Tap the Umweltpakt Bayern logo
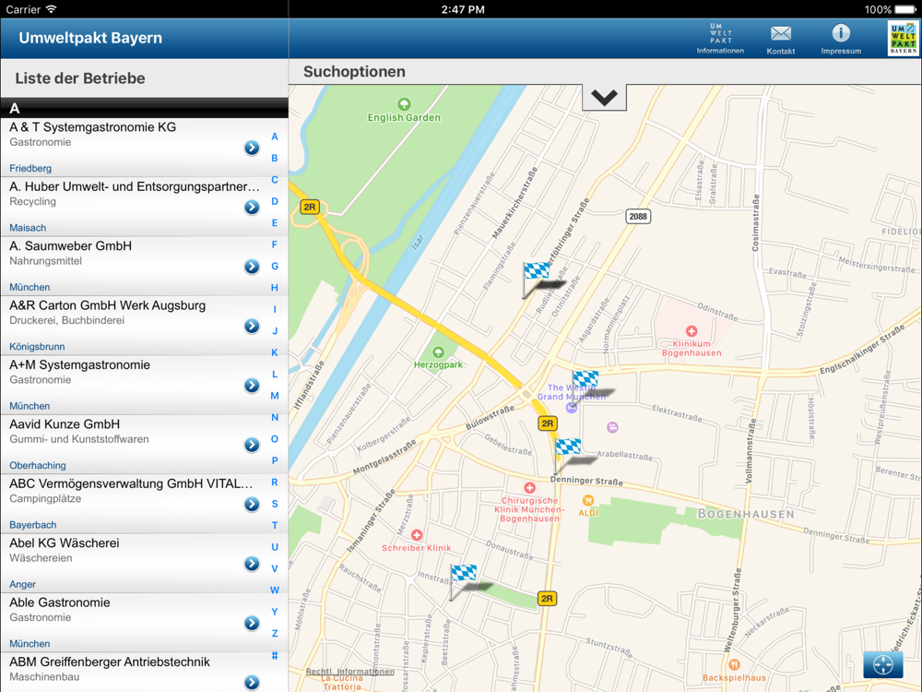 [903, 39]
